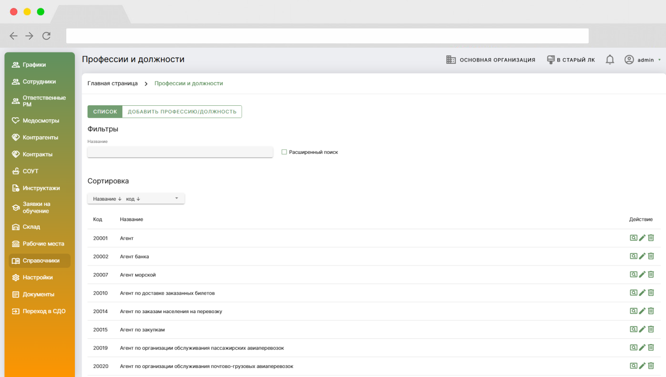Viewport: 666px width, 377px height.
Task: Go to Медосмотры section
Action: 40,121
